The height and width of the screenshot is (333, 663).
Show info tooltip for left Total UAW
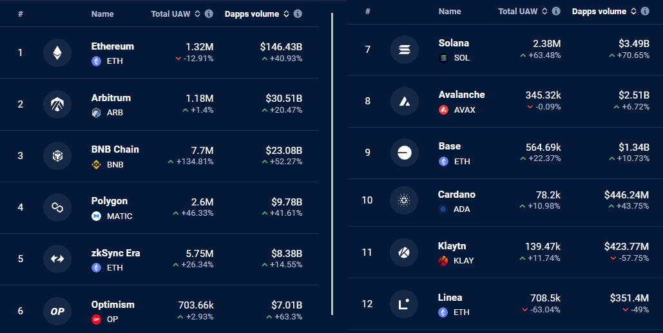point(209,14)
